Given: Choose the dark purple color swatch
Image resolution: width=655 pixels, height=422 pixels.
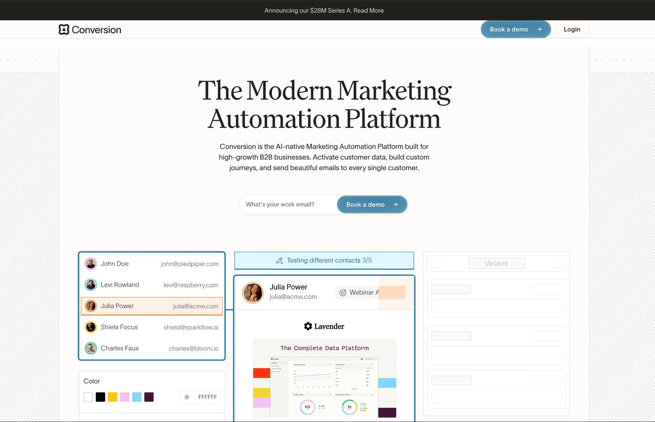Looking at the screenshot, I should coord(149,397).
